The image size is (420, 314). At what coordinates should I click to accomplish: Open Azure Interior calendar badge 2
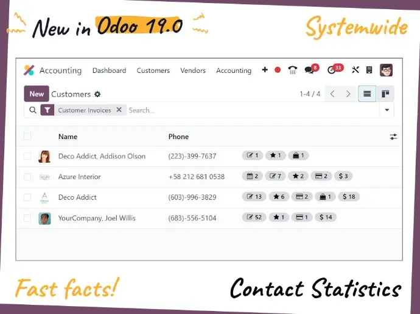(253, 176)
